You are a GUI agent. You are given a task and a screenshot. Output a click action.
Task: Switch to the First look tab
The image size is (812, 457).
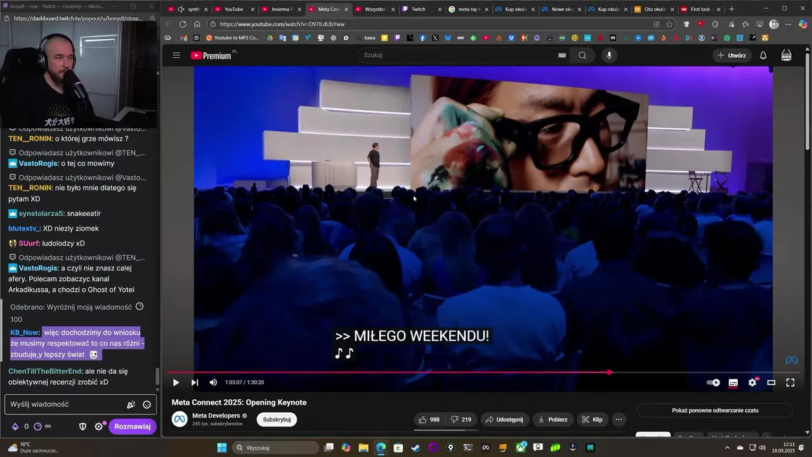(x=701, y=9)
